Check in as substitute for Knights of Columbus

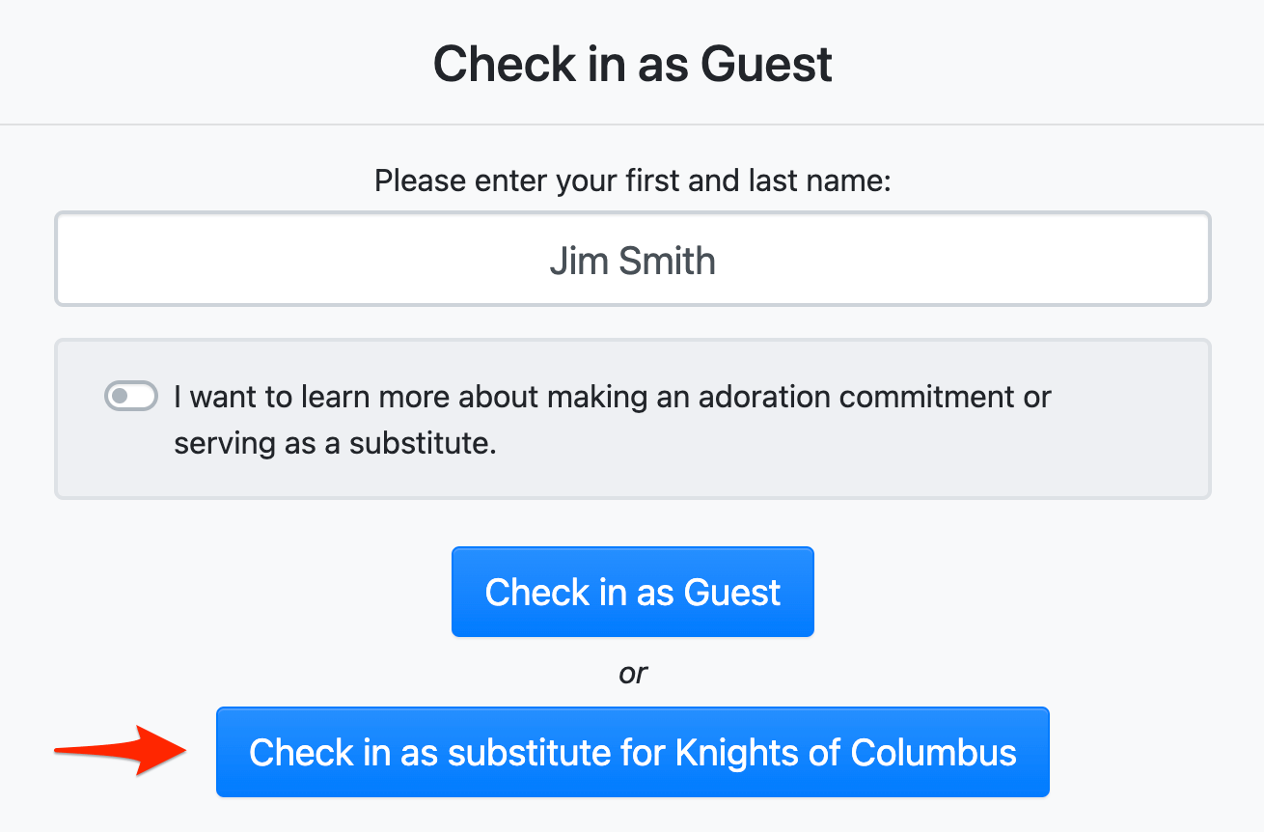point(632,752)
